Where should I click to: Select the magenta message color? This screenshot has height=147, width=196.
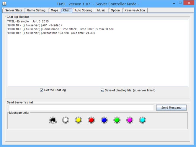pos(130,120)
